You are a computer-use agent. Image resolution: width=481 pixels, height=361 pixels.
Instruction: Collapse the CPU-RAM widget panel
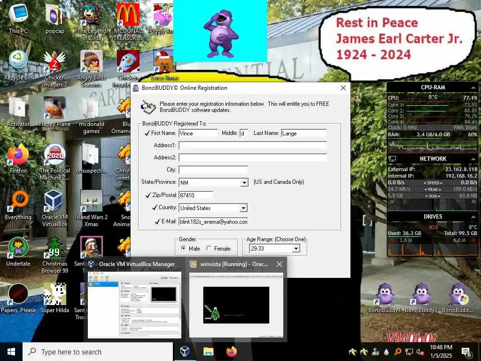tap(473, 88)
